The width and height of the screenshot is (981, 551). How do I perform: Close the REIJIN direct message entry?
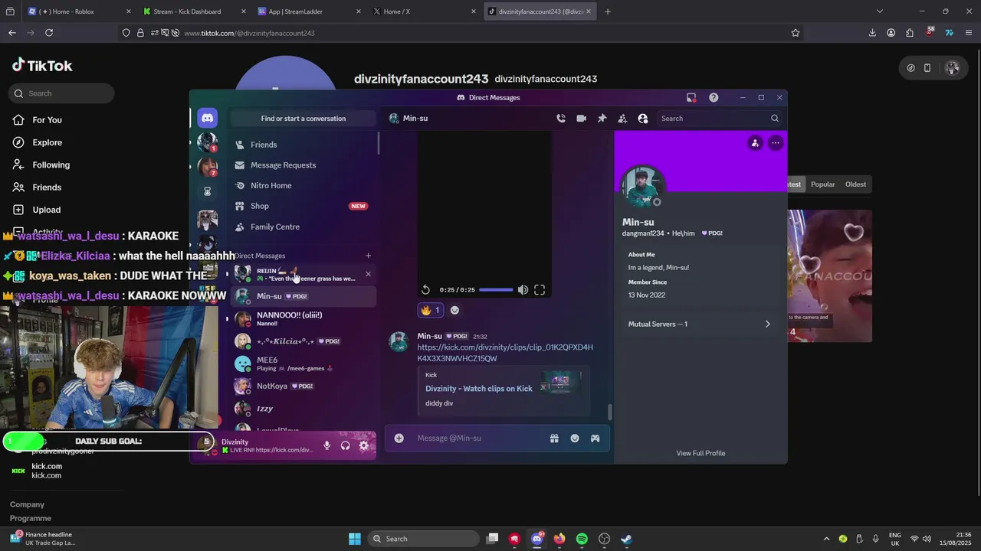[x=368, y=274]
